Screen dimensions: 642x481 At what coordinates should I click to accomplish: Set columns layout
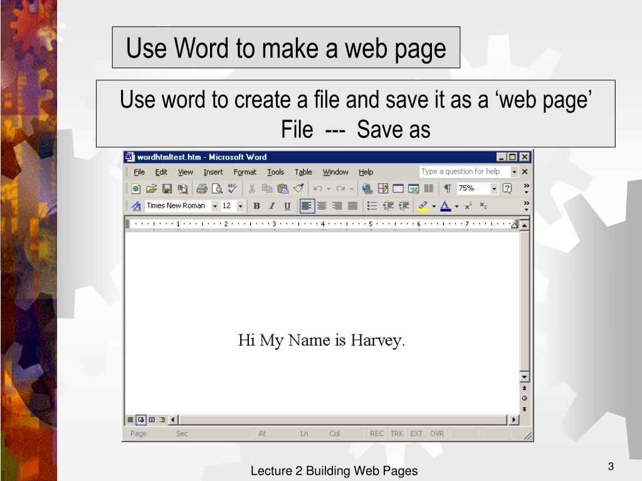429,189
